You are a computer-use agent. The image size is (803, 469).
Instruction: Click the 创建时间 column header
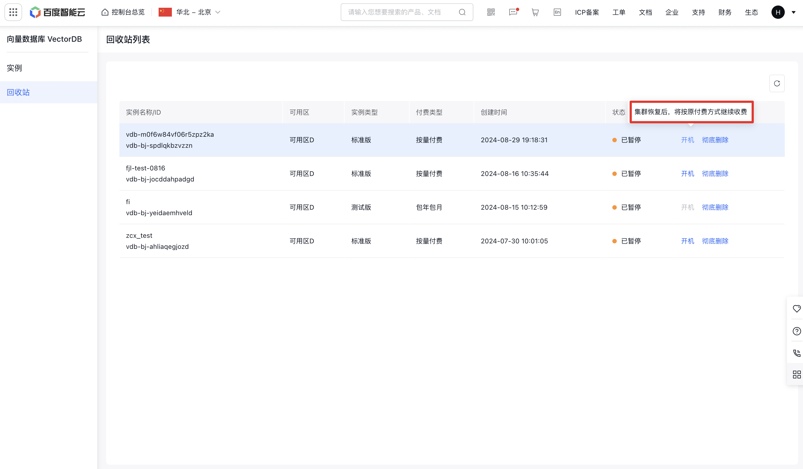(494, 112)
